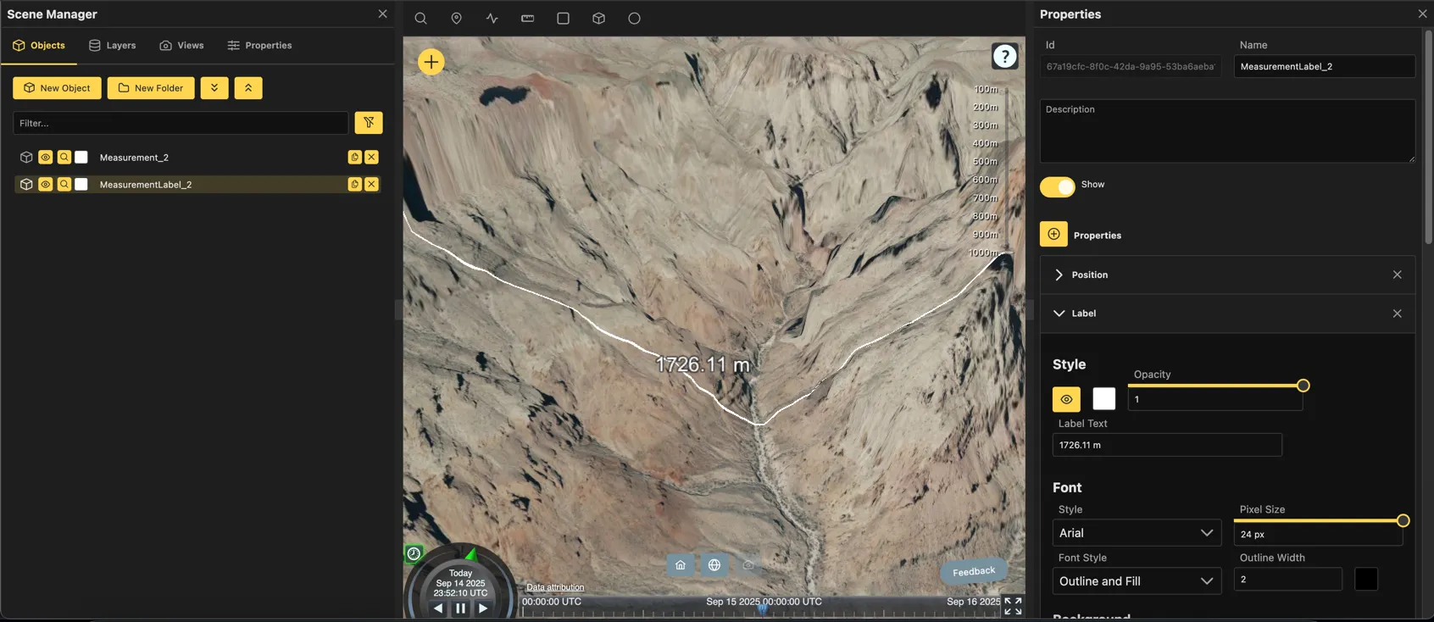Click the globe icon on map bottom
The image size is (1434, 622).
(714, 565)
